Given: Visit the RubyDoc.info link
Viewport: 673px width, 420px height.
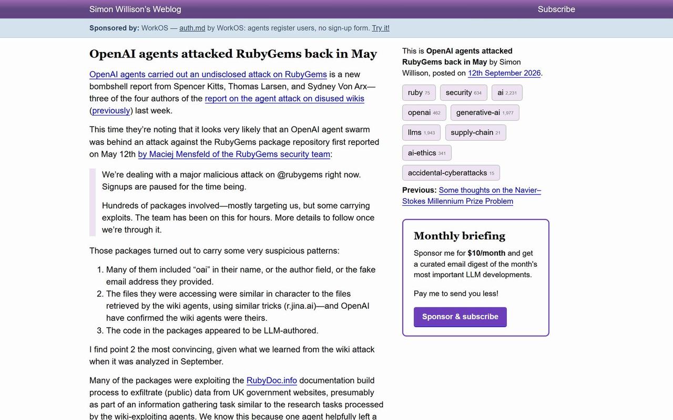Looking at the screenshot, I should (272, 381).
